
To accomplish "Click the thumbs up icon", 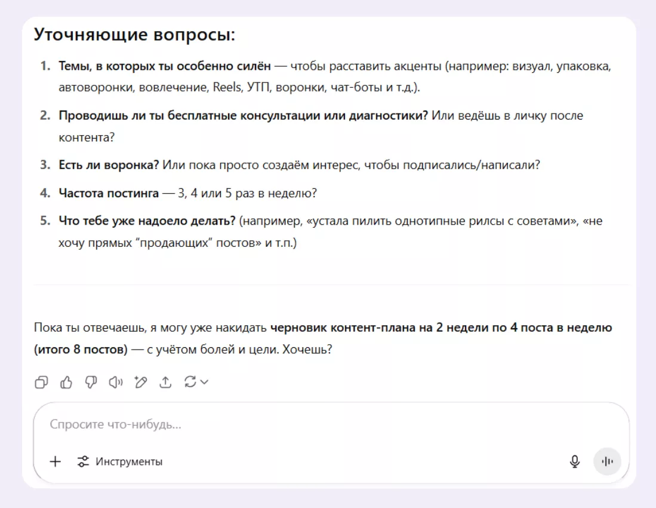I will [x=66, y=382].
